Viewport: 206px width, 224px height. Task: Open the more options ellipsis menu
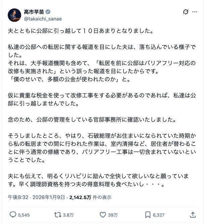[195, 12]
